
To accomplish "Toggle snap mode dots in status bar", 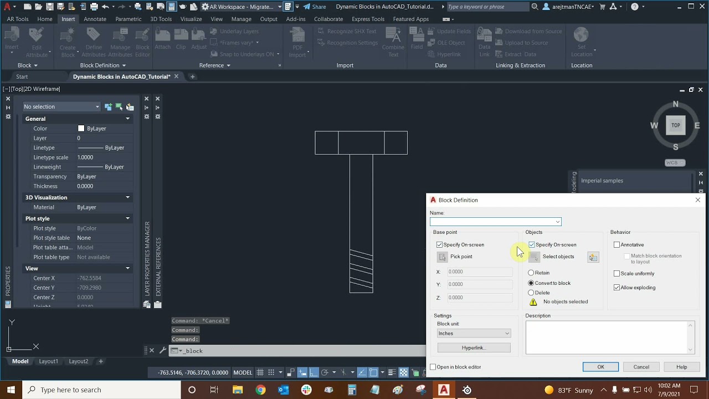I will click(x=271, y=372).
